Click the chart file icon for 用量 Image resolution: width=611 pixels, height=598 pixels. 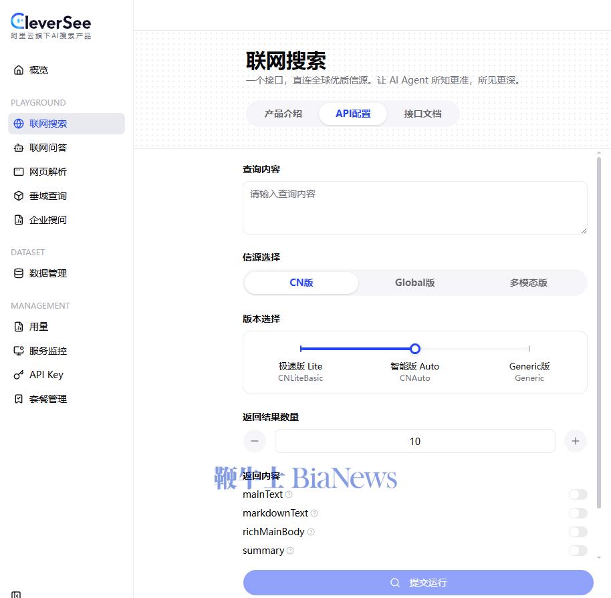(18, 327)
